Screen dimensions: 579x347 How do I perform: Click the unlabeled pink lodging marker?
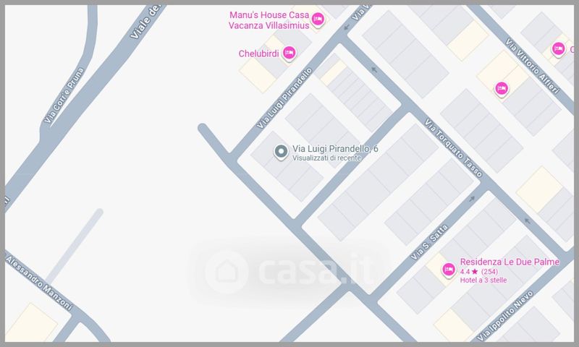[501, 88]
